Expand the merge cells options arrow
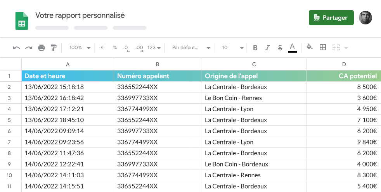Image resolution: width=381 pixels, height=192 pixels. tap(346, 48)
